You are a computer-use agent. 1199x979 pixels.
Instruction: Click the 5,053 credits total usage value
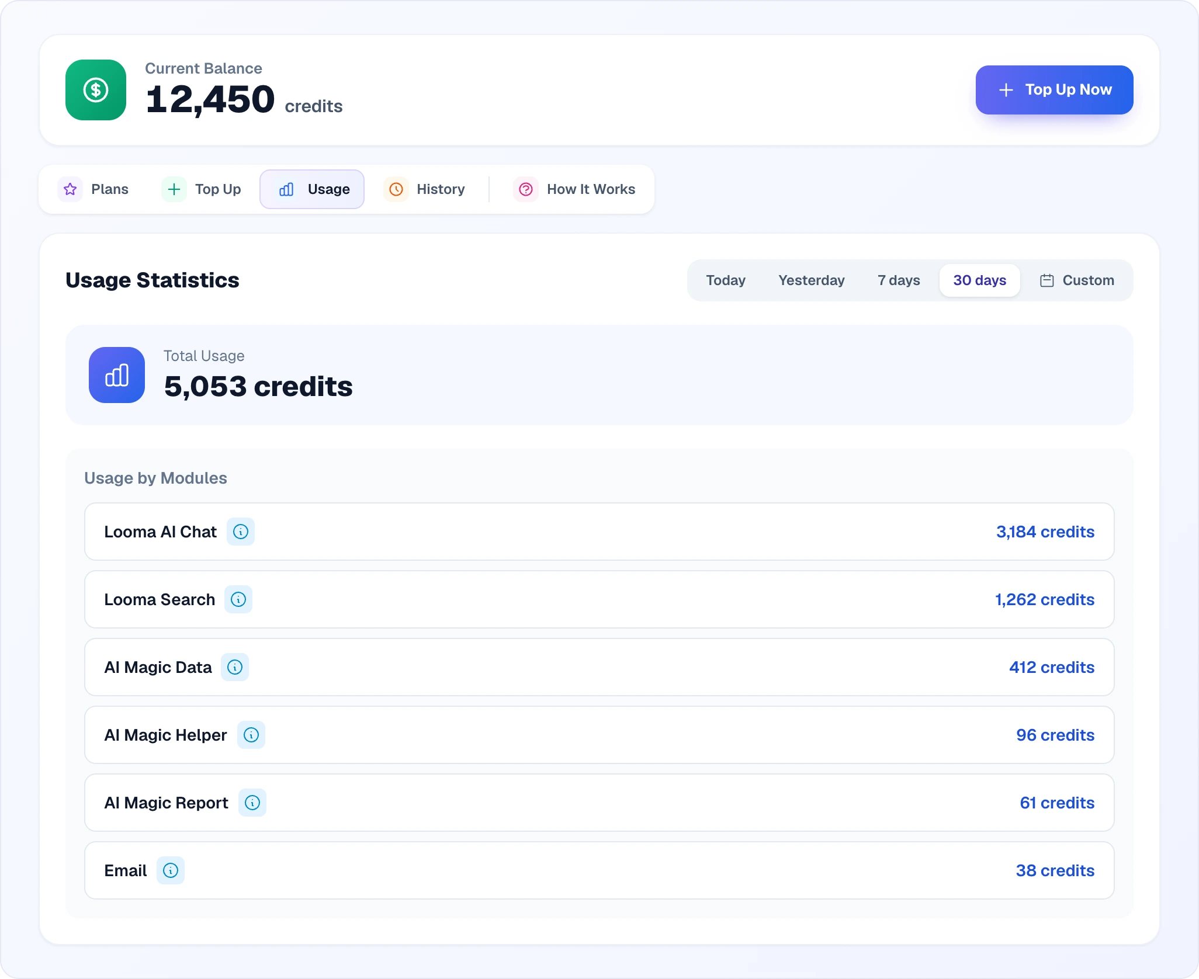click(258, 387)
